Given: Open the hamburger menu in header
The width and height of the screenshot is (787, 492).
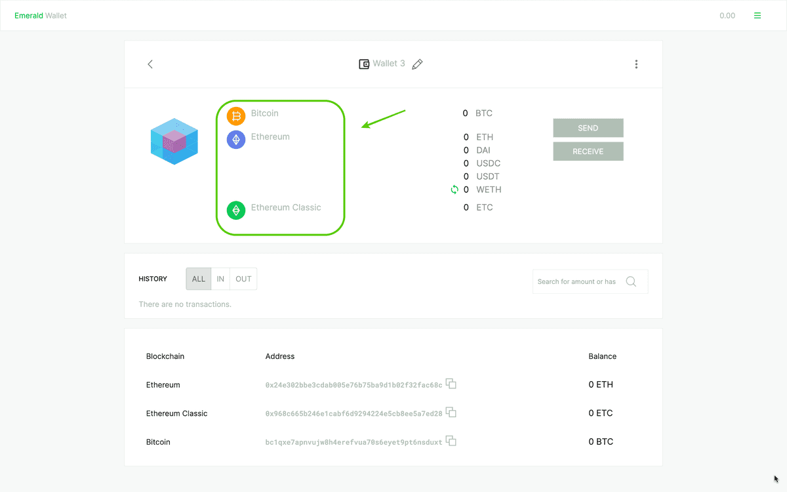Looking at the screenshot, I should [x=757, y=16].
